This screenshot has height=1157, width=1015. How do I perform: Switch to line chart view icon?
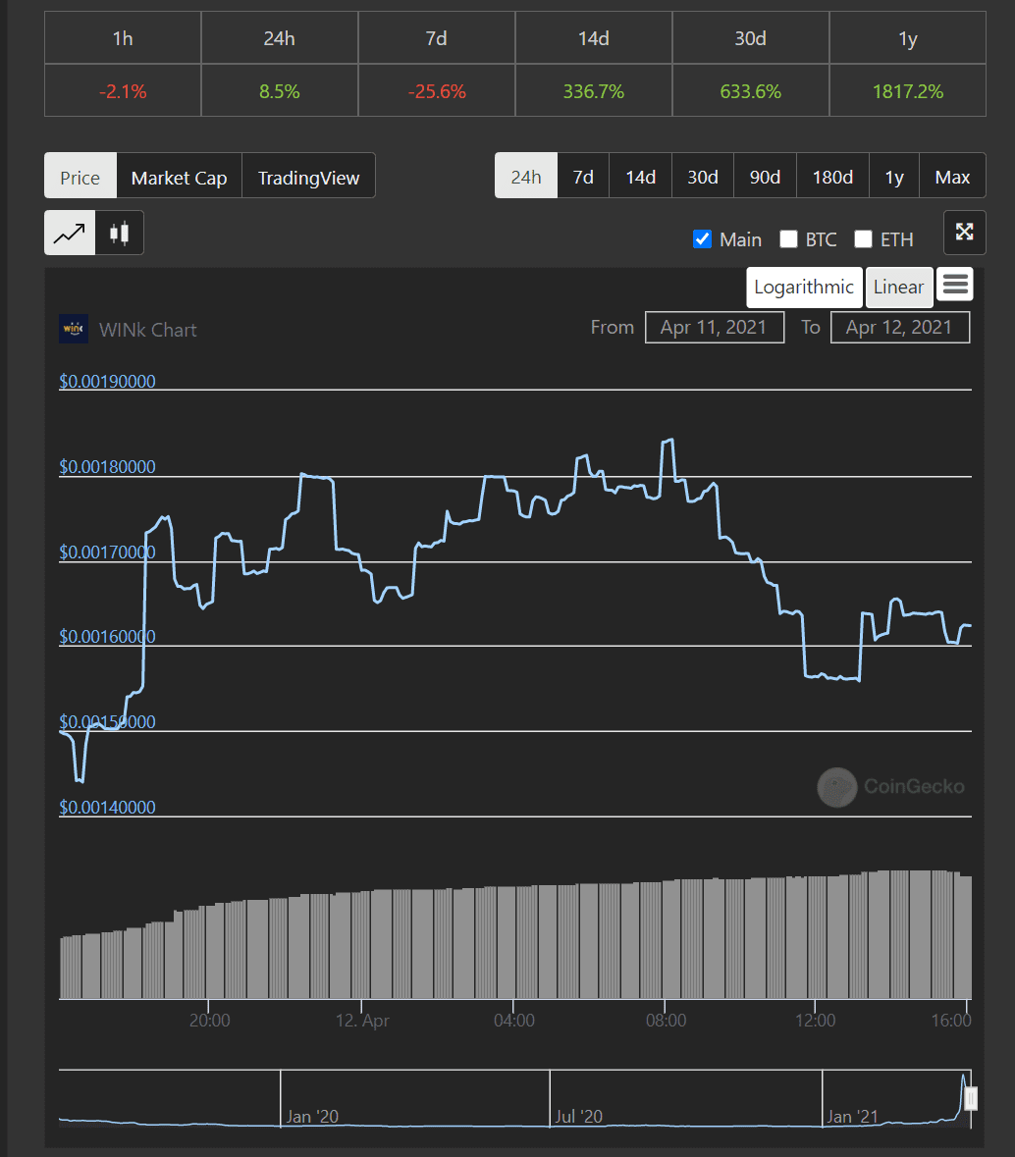click(x=70, y=234)
